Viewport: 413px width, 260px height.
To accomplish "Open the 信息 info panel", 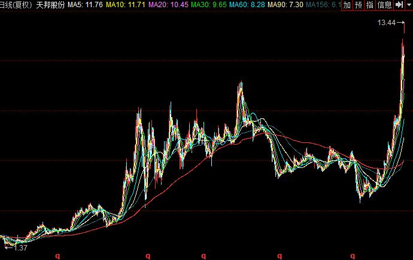I will tap(384, 5).
